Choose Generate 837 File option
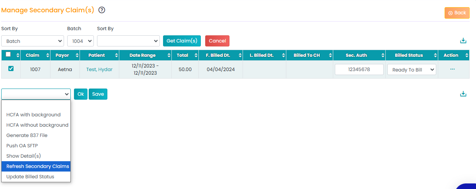The image size is (476, 189). [36, 135]
